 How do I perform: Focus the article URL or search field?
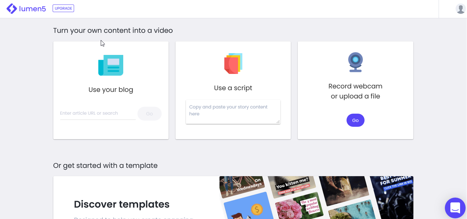coord(98,113)
